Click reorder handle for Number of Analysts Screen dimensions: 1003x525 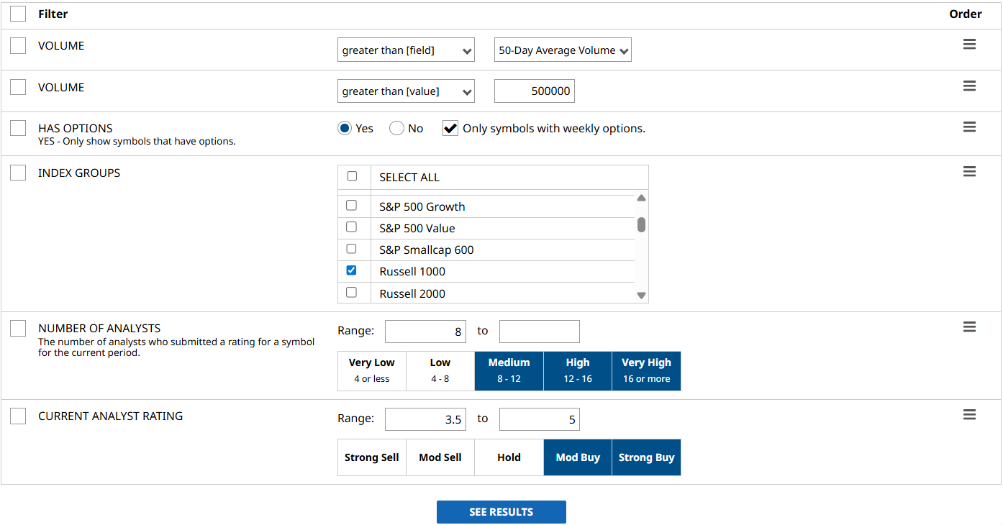[x=969, y=327]
